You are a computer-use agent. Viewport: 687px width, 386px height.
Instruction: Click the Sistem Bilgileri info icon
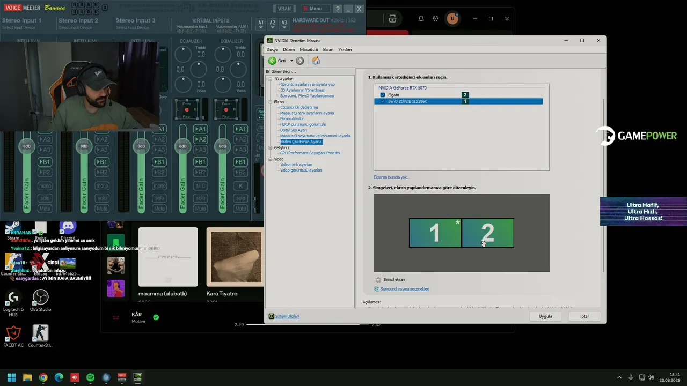tap(272, 316)
